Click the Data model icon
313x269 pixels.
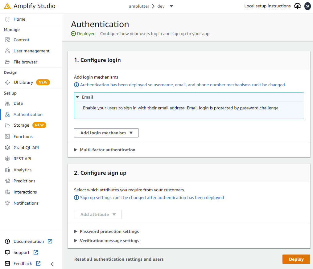pos(7,103)
